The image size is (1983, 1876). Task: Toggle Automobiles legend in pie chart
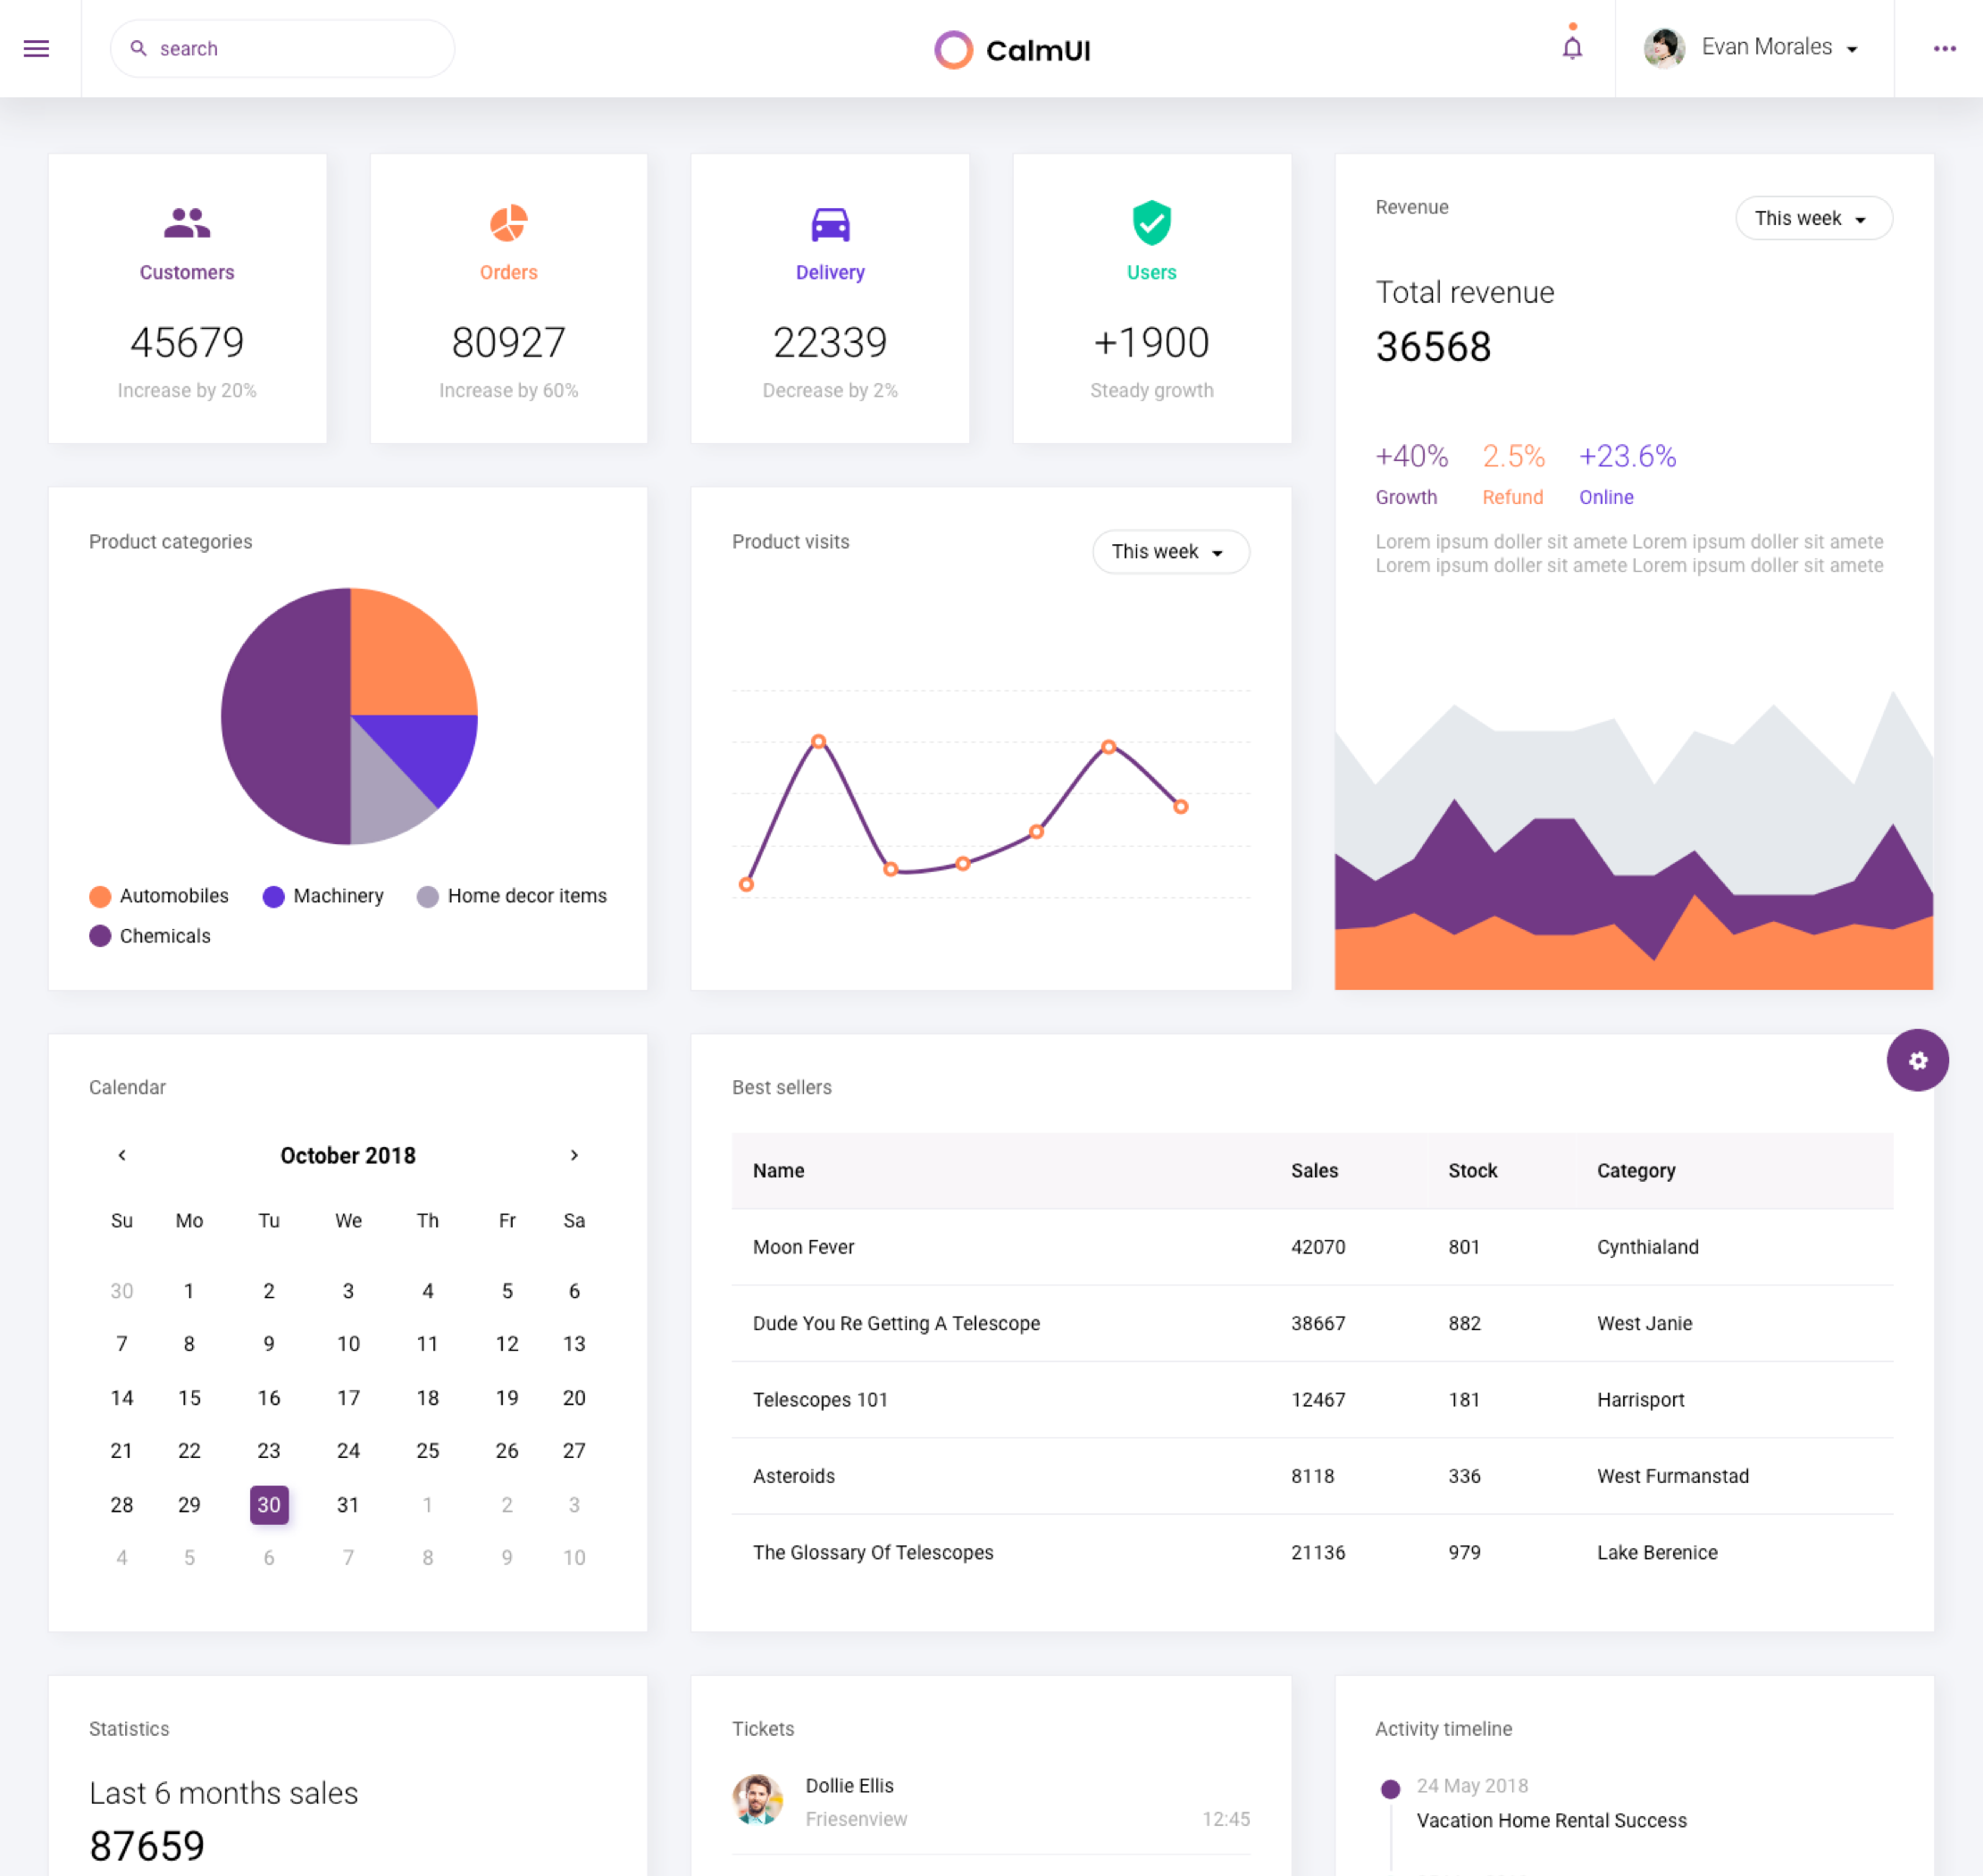pyautogui.click(x=159, y=896)
